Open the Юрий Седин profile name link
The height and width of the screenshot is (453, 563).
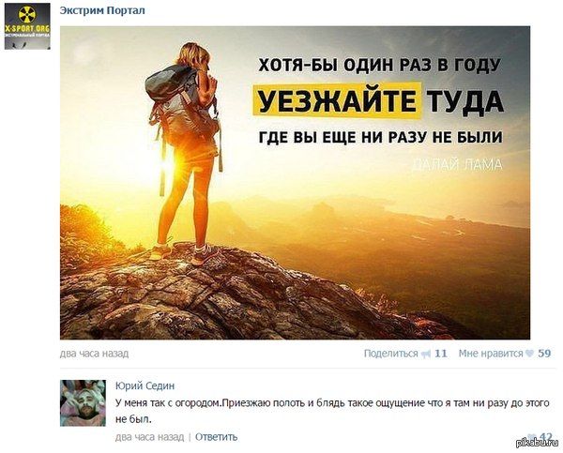145,385
